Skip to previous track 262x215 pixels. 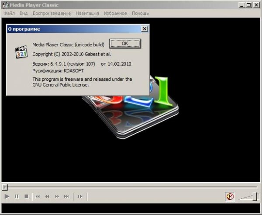tap(37, 197)
